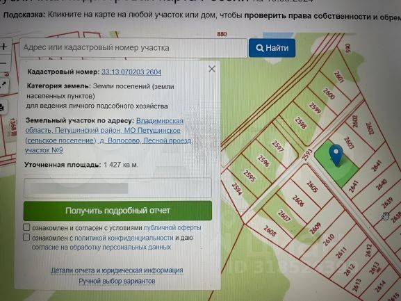
Task: Open cadastral number 33:13:070203:2604 link
Action: (131, 72)
